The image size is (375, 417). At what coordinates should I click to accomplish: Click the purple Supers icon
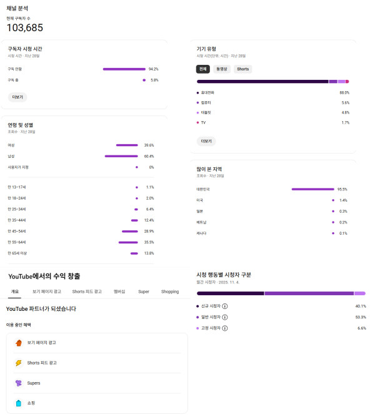(x=18, y=383)
